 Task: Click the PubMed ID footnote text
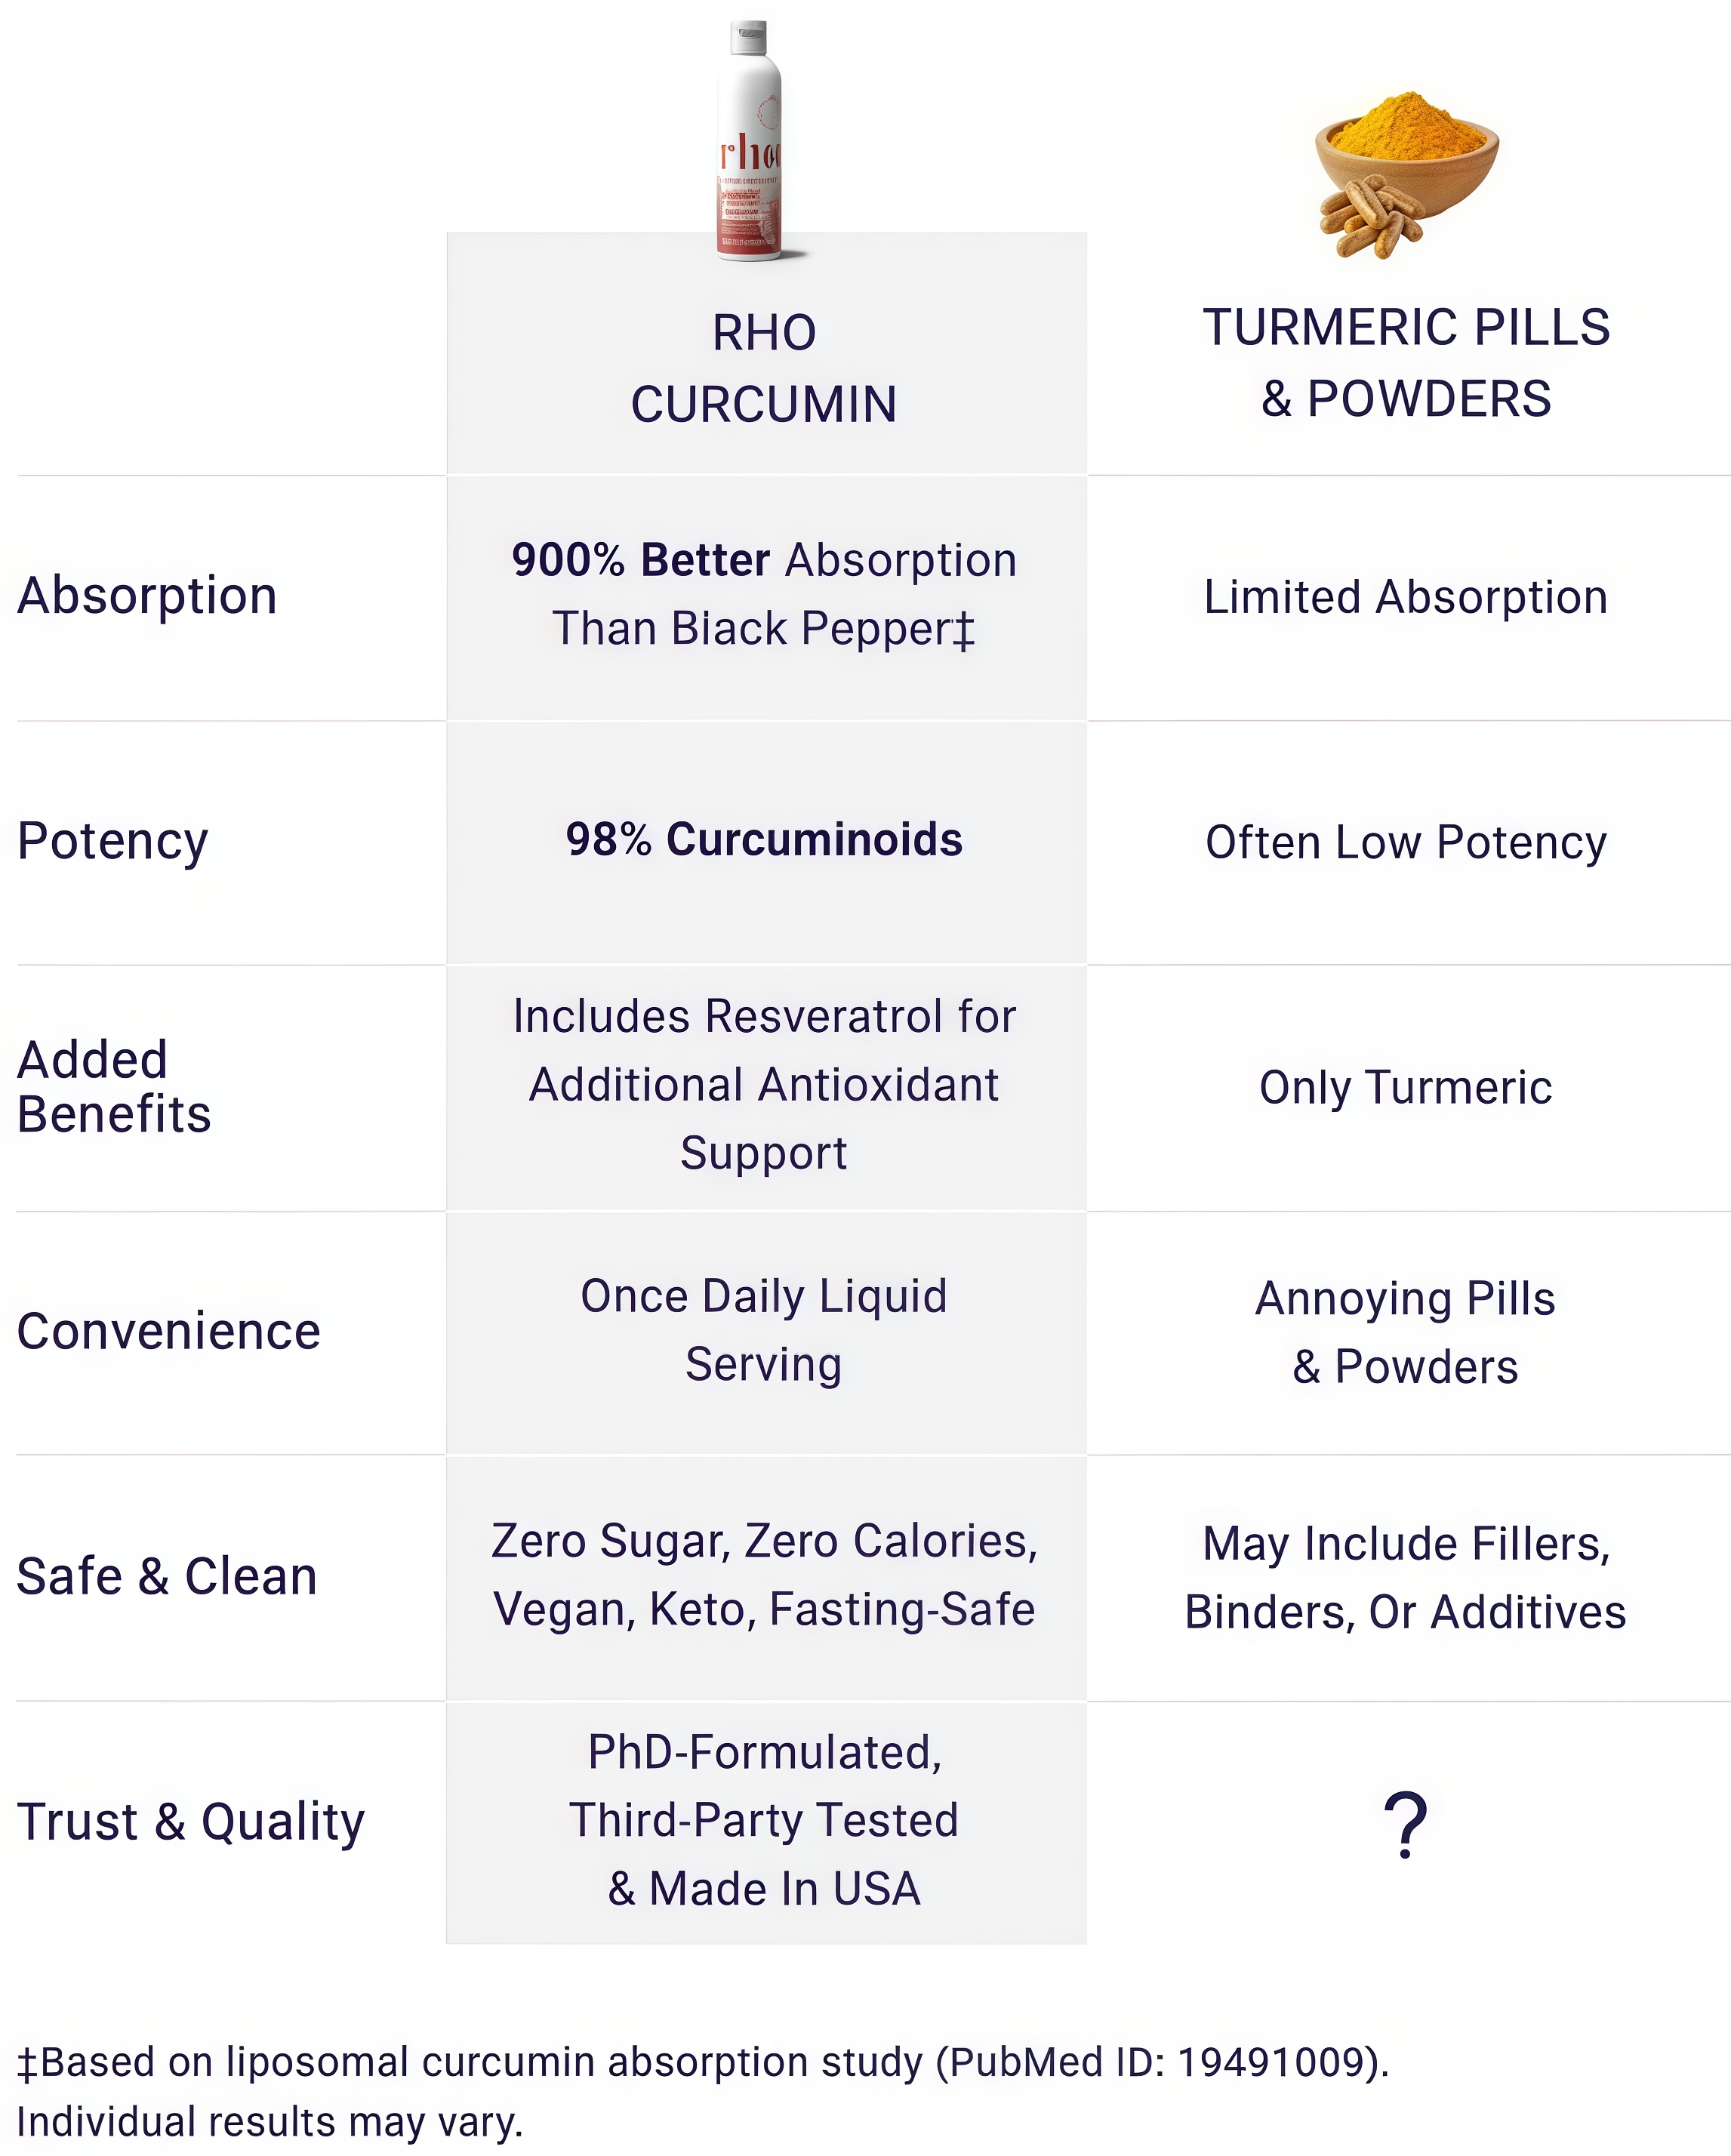click(x=703, y=2062)
